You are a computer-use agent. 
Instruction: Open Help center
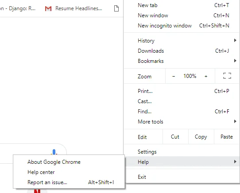[41, 172]
